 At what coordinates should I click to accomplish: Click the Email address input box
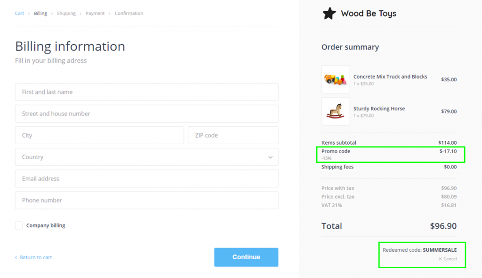click(x=147, y=178)
